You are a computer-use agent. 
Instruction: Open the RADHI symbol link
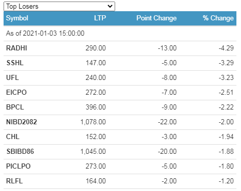pyautogui.click(x=17, y=48)
